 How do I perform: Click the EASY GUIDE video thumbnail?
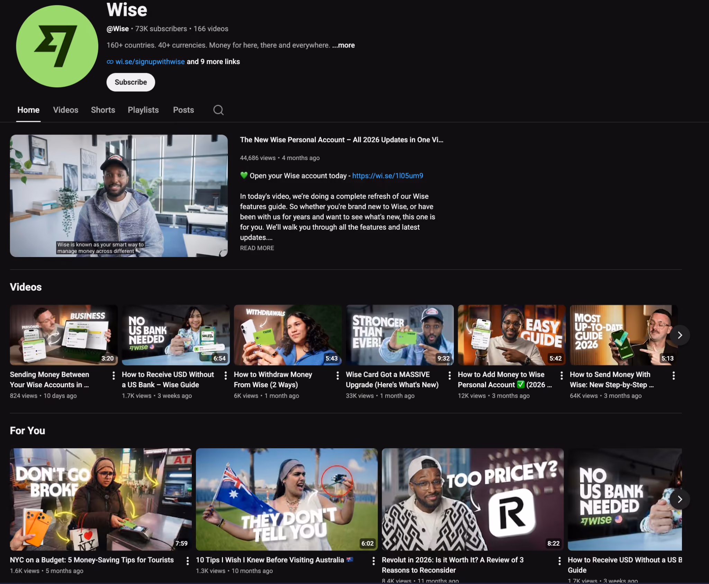(512, 335)
